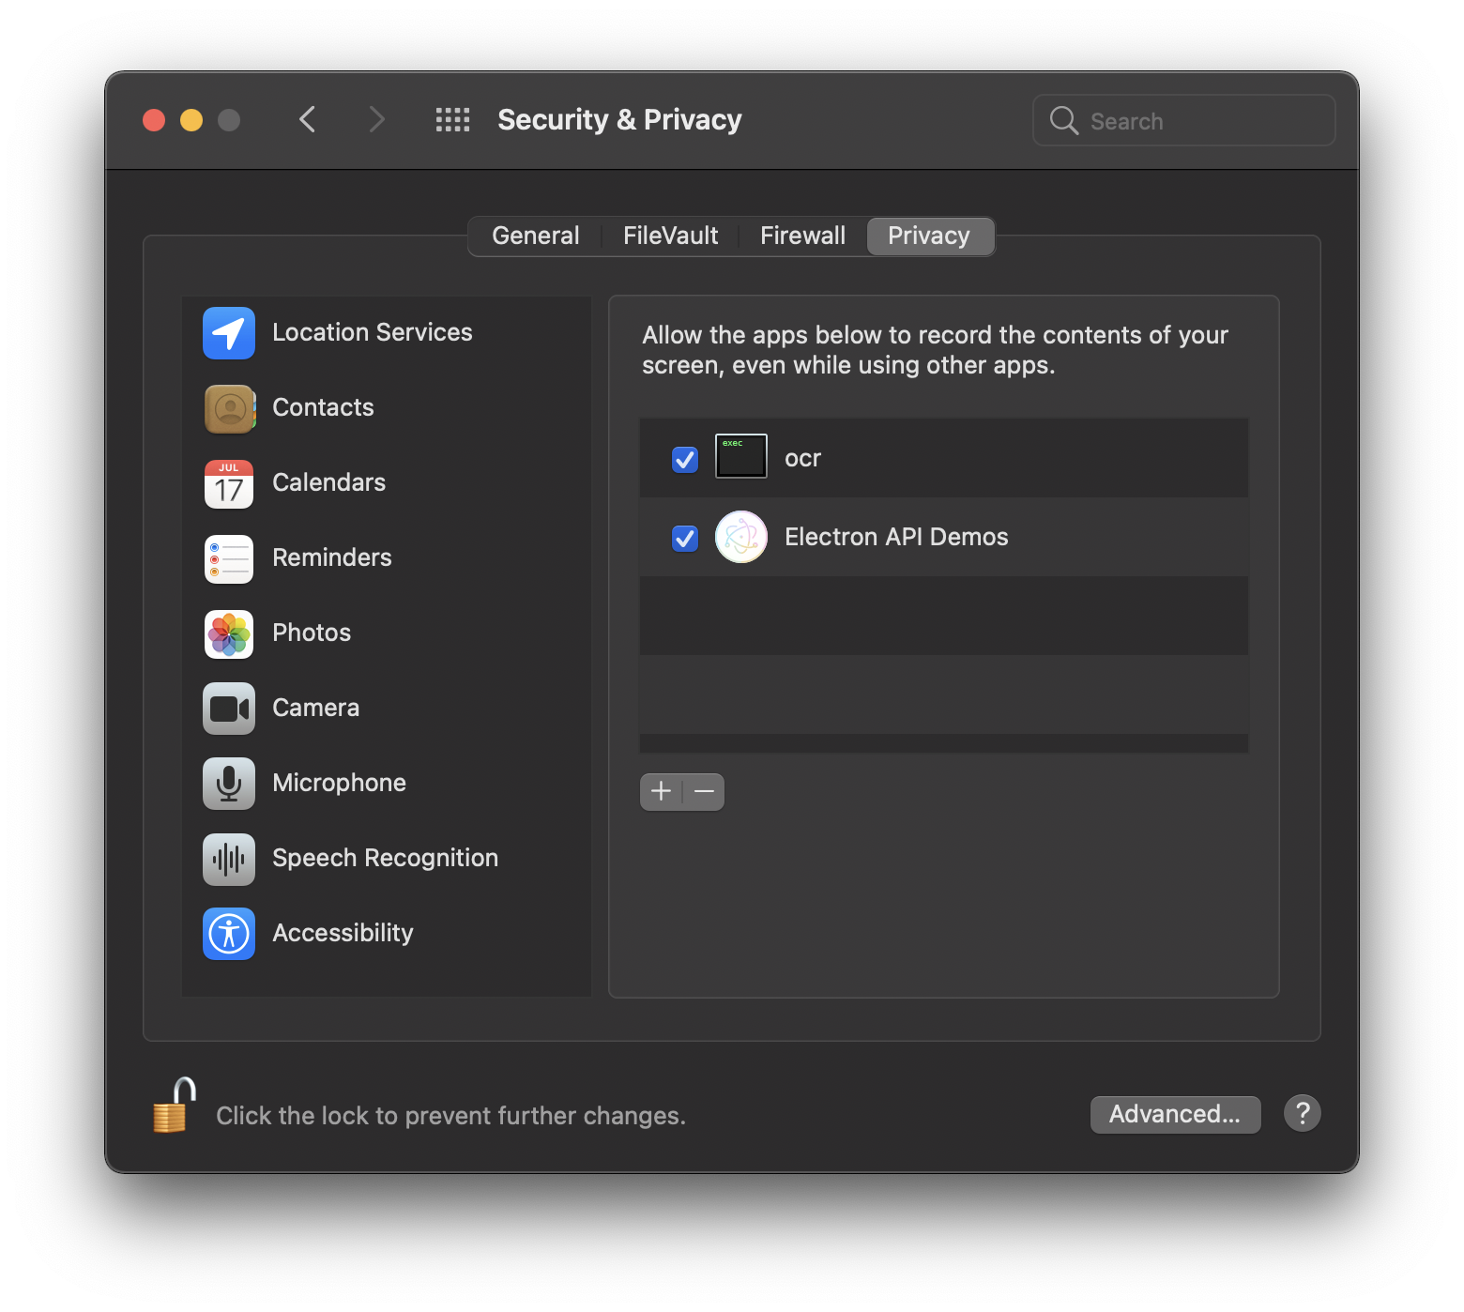Switch to the Firewall tab

point(802,236)
